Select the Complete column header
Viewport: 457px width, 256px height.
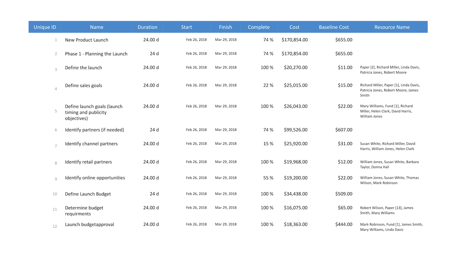pyautogui.click(x=258, y=27)
